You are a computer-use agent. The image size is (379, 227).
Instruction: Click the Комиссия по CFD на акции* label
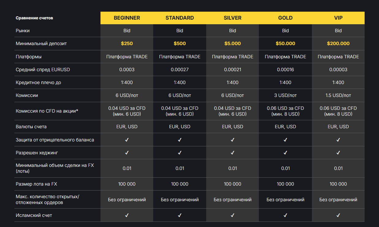coord(47,111)
